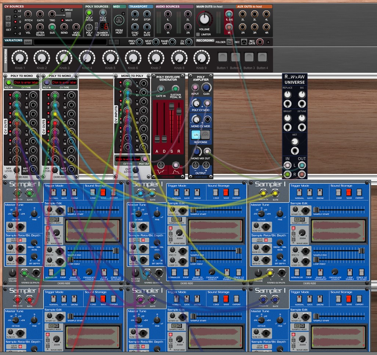Click CROP on the top-left Sampler
The height and width of the screenshot is (355, 377).
coord(63,272)
